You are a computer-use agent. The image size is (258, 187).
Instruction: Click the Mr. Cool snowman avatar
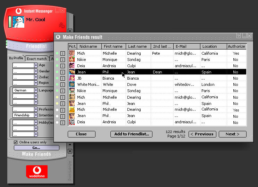[18, 21]
